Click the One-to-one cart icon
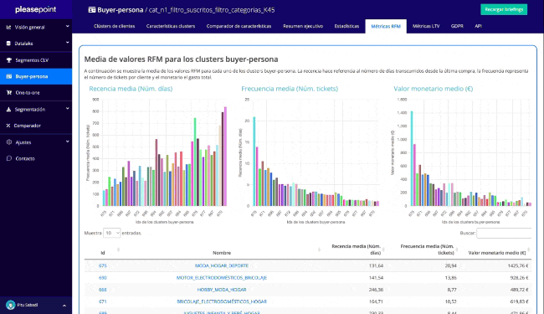Screen dimensions: 544x314 [9, 93]
